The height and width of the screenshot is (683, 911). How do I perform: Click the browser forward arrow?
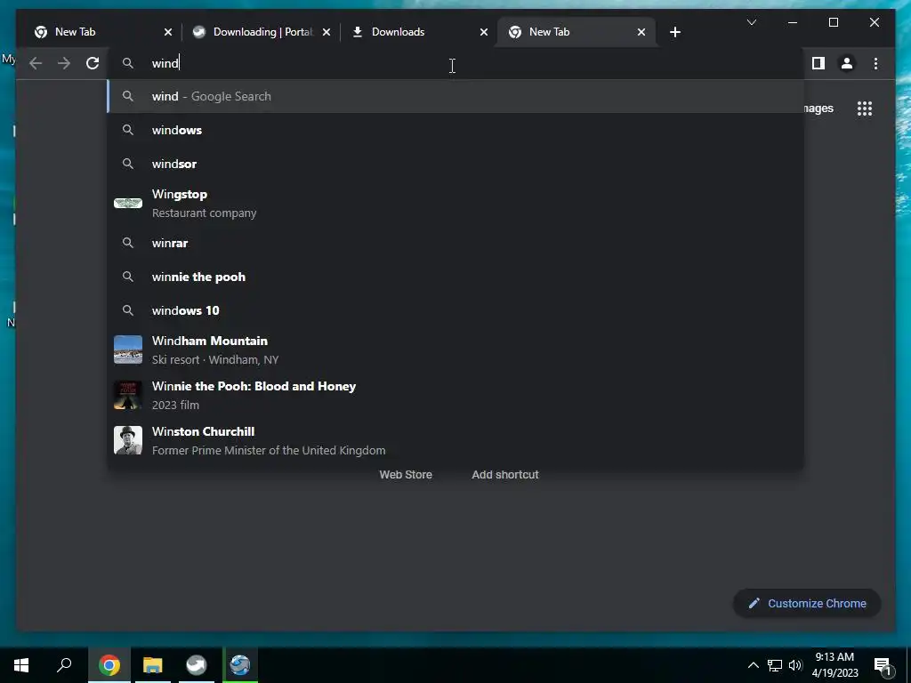64,63
